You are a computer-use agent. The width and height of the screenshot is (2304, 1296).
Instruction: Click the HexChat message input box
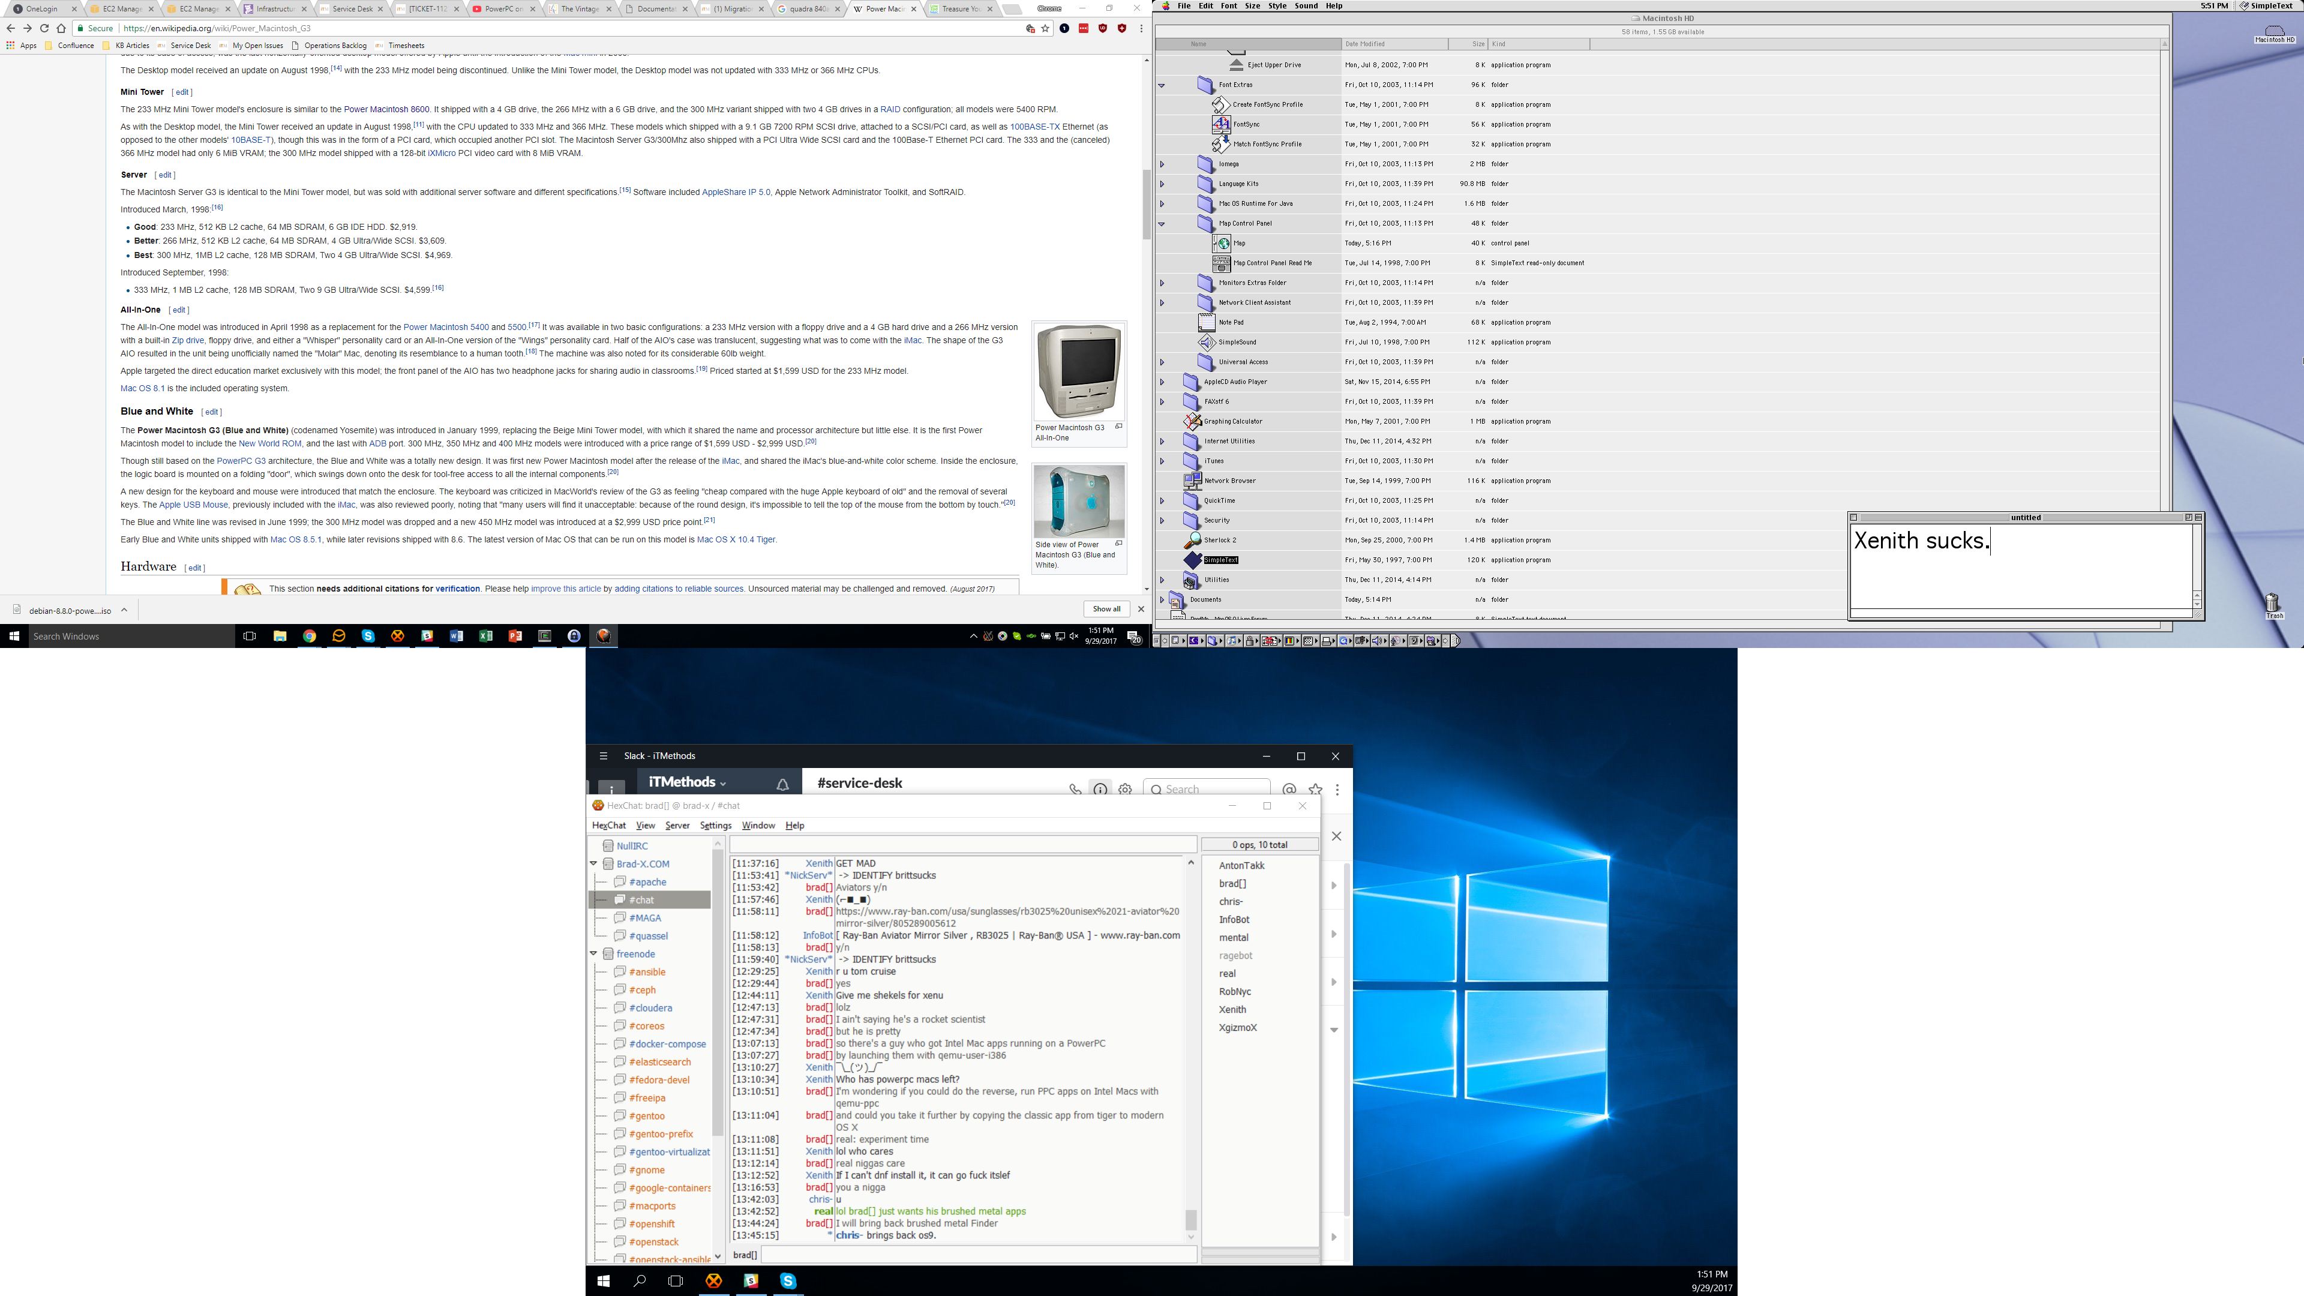[979, 1255]
